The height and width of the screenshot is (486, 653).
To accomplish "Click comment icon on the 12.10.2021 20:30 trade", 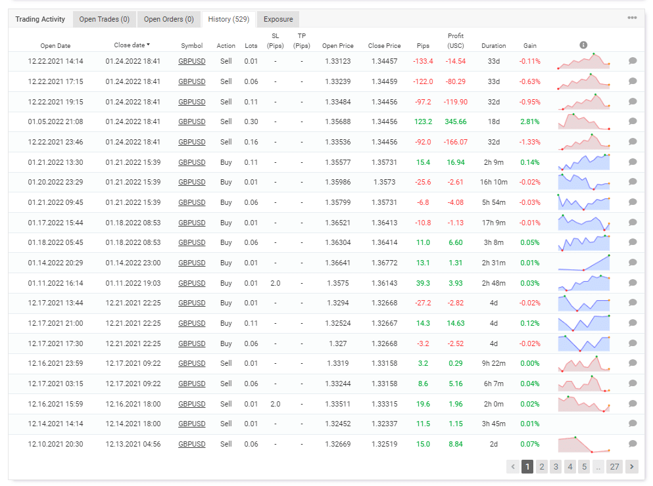I will (633, 444).
